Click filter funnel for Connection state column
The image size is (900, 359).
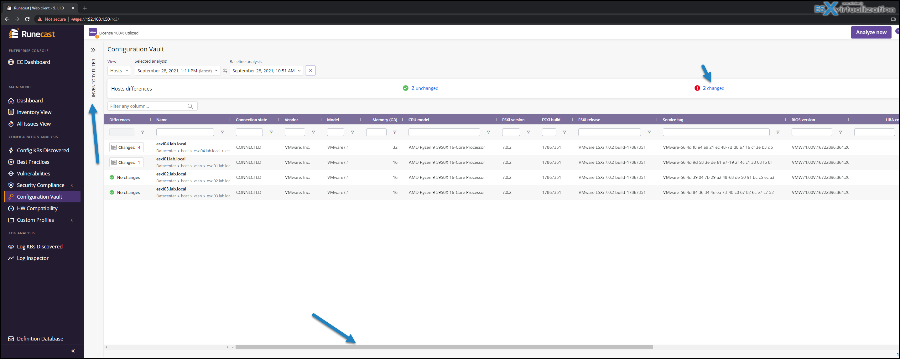pos(271,133)
